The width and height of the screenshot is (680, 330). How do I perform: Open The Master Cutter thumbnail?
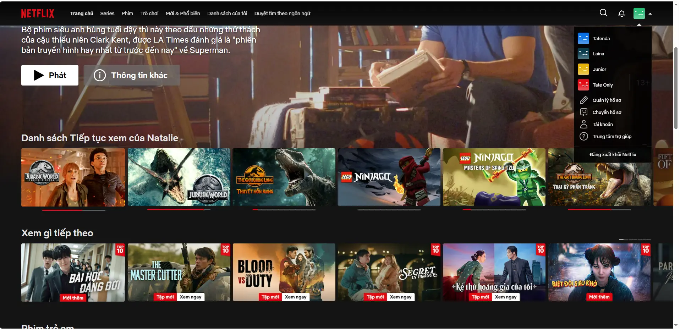click(179, 273)
